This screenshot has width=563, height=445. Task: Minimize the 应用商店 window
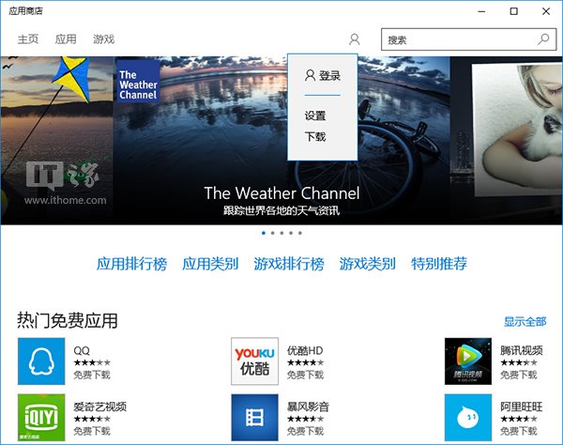(x=481, y=11)
